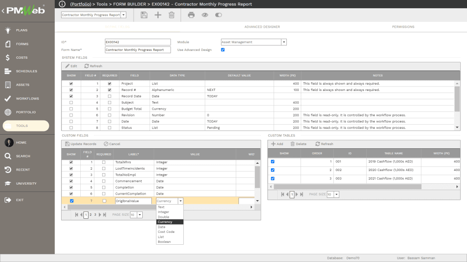
Task: Click Refresh in System Fields
Action: (93, 66)
